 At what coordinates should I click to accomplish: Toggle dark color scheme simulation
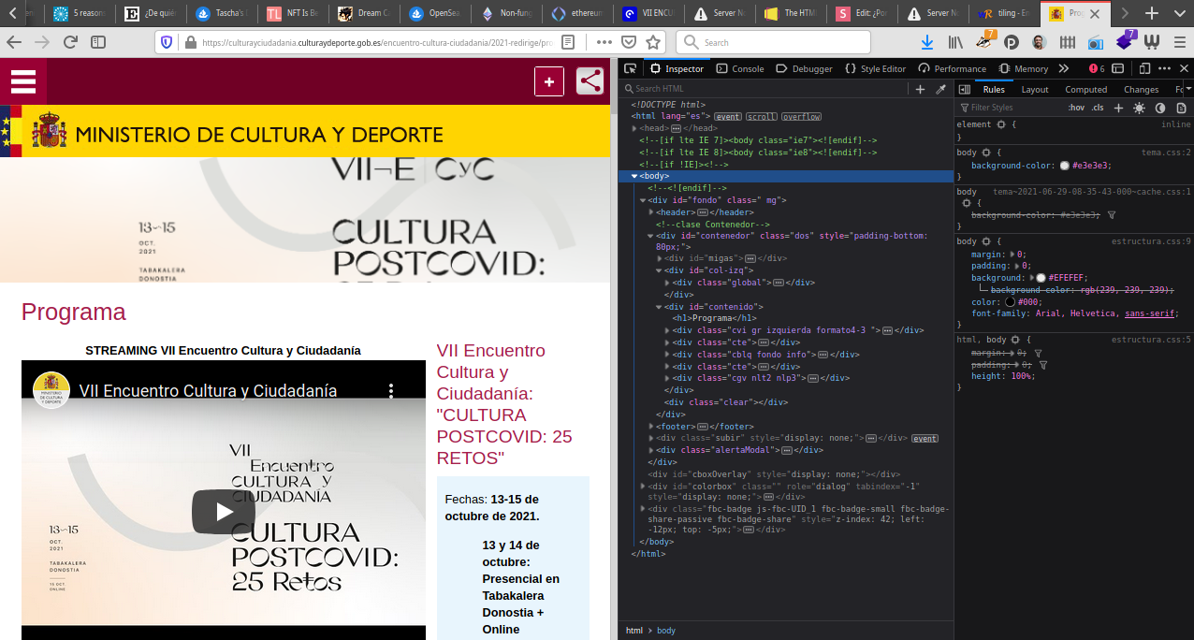click(1160, 108)
